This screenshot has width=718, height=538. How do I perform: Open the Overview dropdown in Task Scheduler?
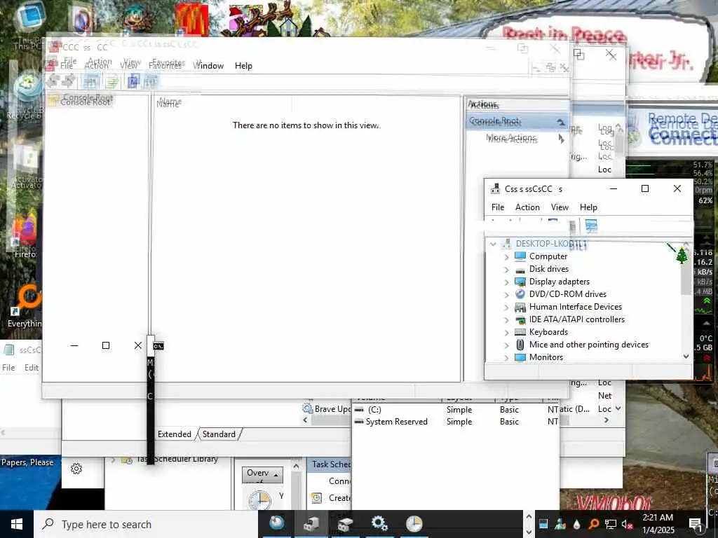(262, 474)
